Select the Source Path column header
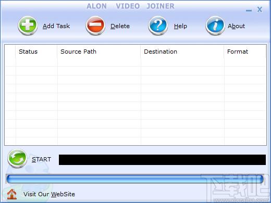Image resolution: width=271 pixels, height=203 pixels. pyautogui.click(x=99, y=52)
